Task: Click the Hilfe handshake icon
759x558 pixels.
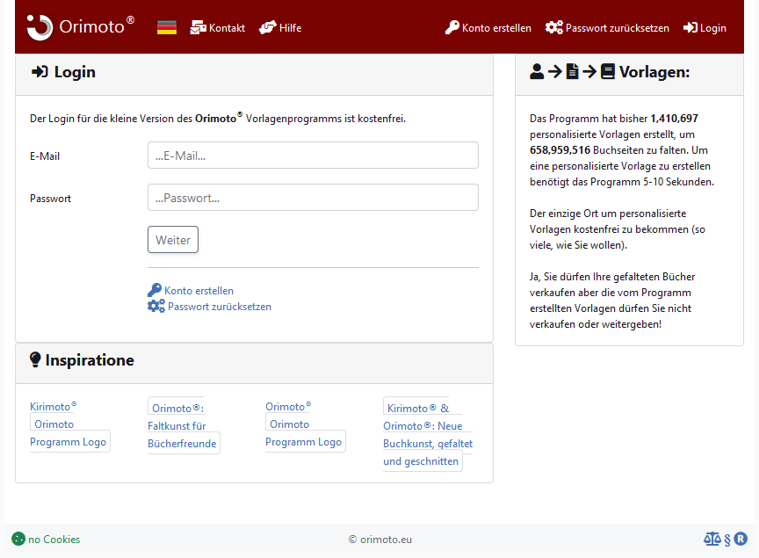Action: coord(268,27)
